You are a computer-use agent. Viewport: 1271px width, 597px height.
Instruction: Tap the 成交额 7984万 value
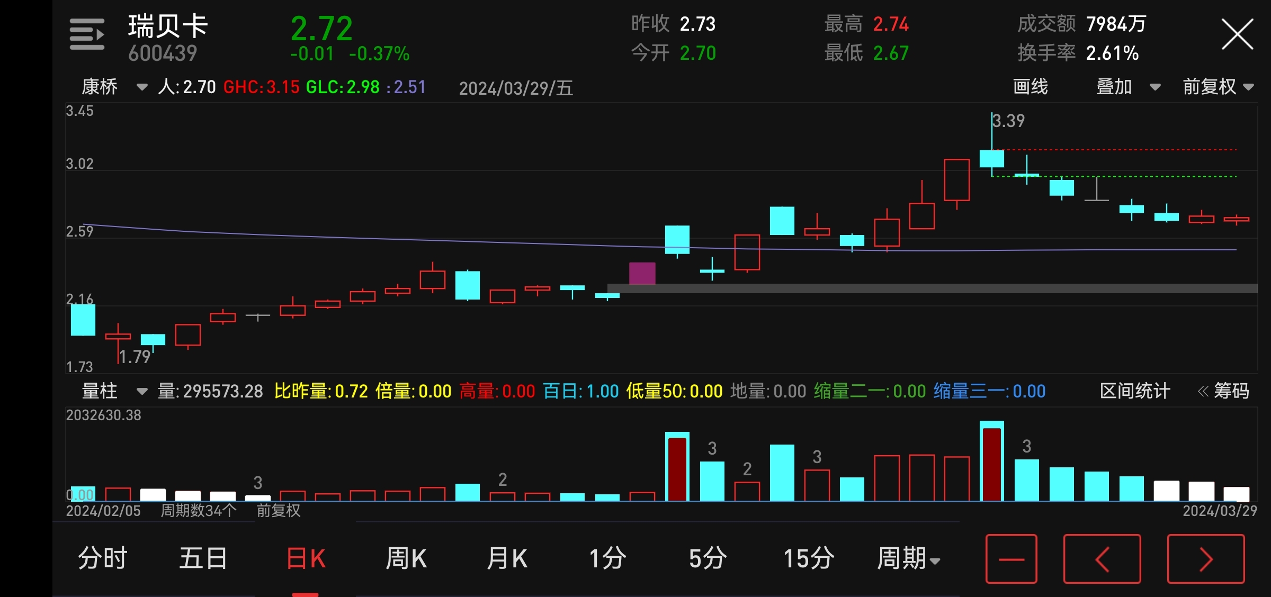(x=1082, y=24)
